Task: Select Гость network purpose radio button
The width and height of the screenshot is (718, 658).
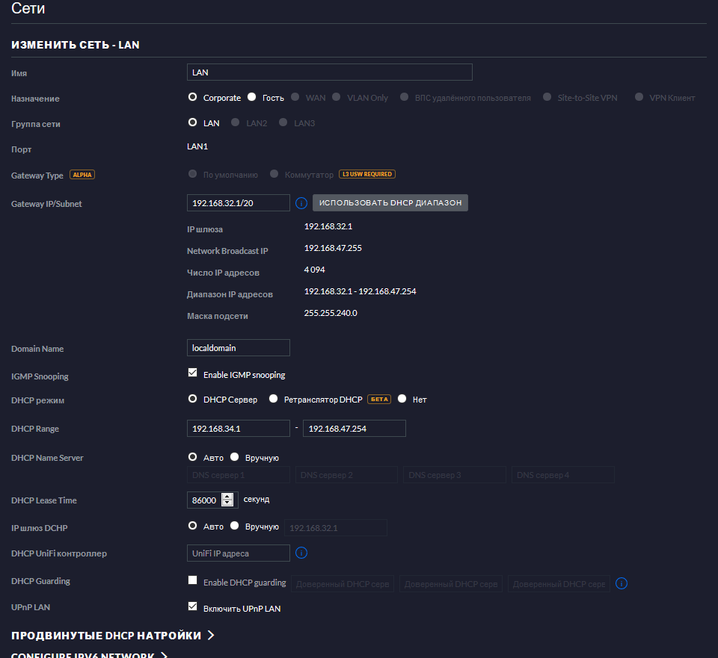Action: tap(252, 97)
